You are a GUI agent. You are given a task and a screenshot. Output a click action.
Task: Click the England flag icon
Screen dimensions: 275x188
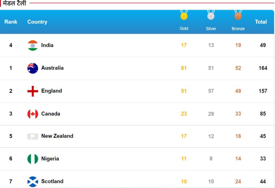click(x=33, y=91)
